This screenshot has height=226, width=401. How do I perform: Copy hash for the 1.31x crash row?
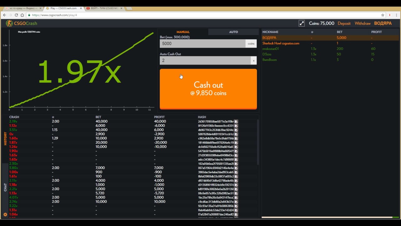tap(236, 210)
